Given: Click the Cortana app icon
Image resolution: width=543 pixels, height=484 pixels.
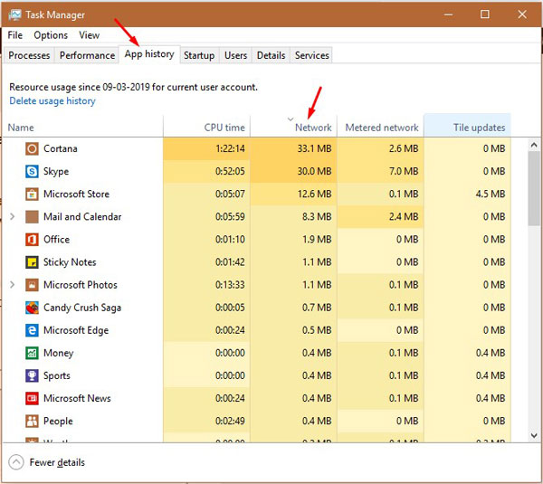Looking at the screenshot, I should 32,149.
